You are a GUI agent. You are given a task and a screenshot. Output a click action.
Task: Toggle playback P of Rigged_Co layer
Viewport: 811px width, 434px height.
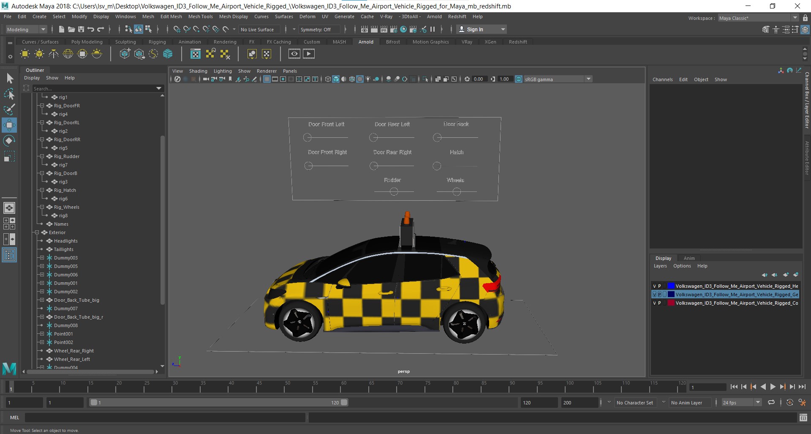(659, 303)
